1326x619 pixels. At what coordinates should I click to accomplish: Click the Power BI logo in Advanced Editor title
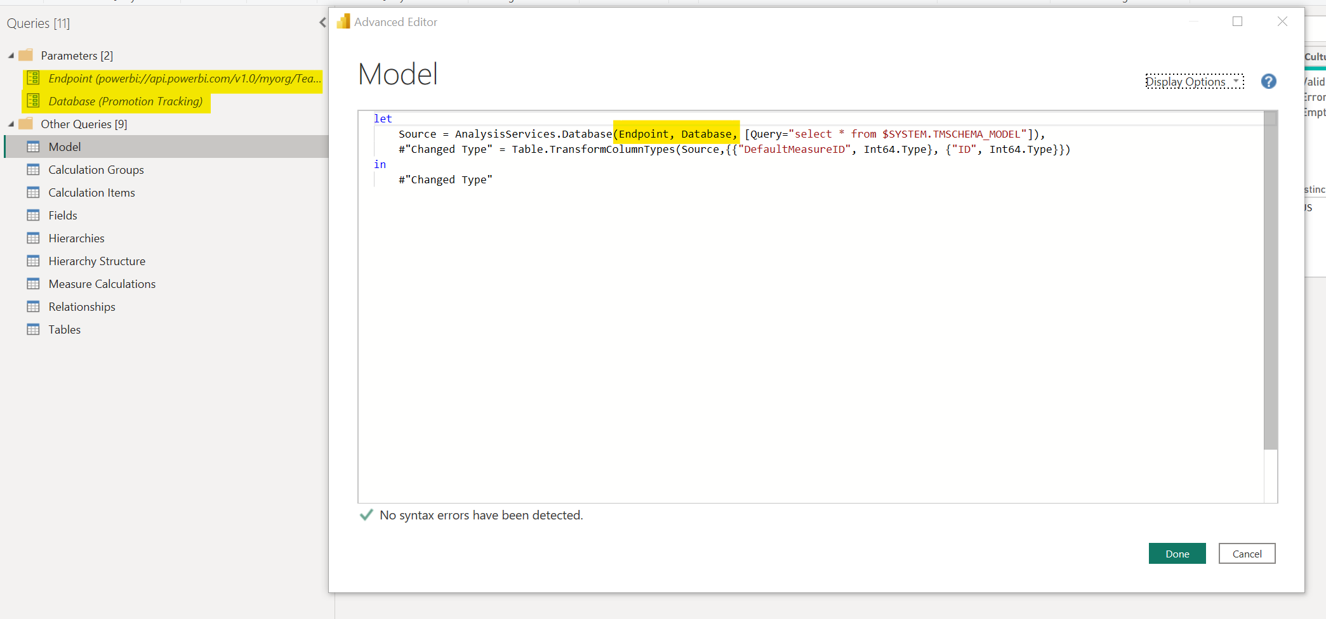pos(343,22)
